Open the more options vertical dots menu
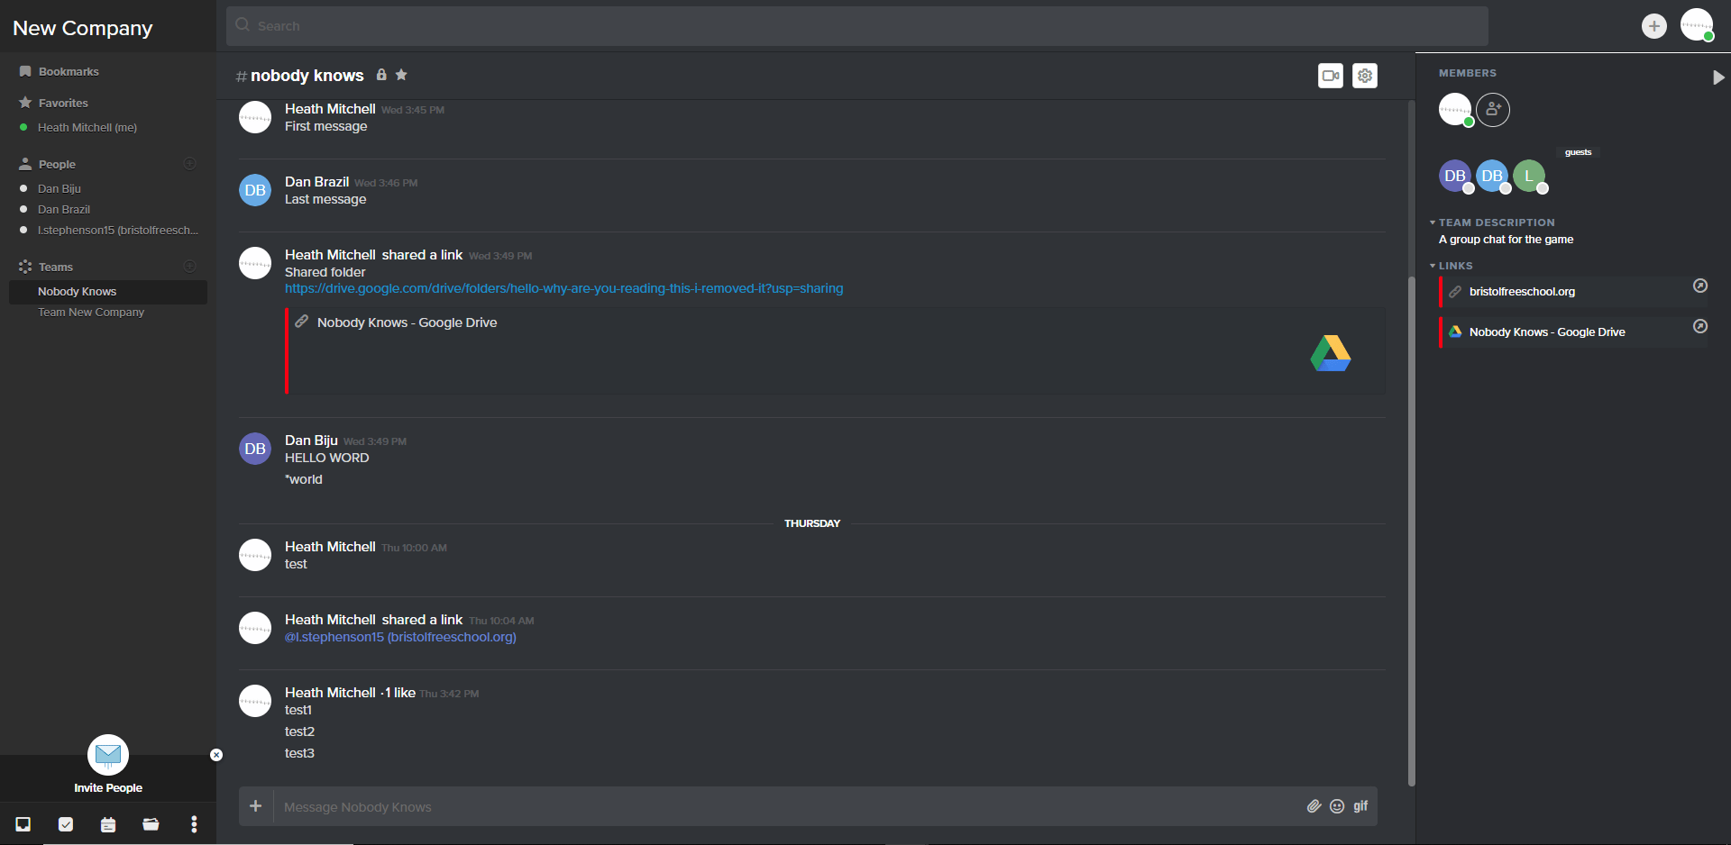The image size is (1731, 845). coord(194,824)
